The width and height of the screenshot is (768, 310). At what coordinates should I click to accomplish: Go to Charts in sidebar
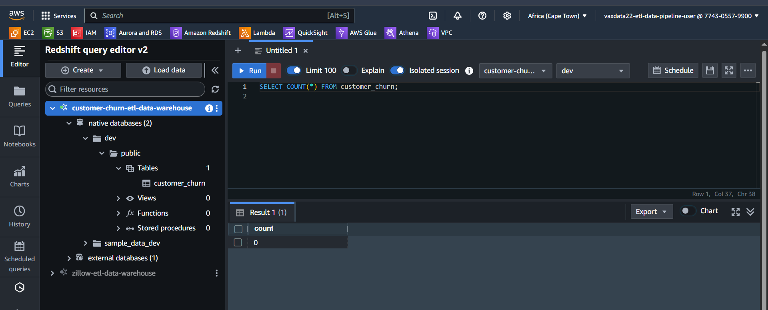coord(20,177)
